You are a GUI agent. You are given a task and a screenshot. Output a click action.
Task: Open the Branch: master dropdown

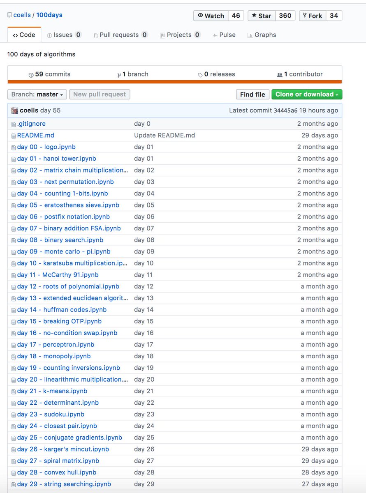click(x=37, y=94)
